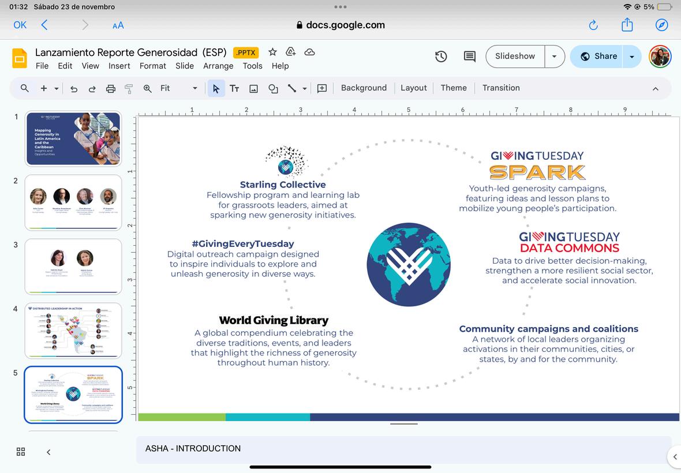Collapse the filmstrip panel chevron

tap(48, 452)
